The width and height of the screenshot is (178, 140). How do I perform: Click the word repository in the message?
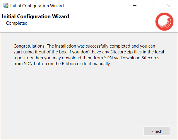click(23, 58)
